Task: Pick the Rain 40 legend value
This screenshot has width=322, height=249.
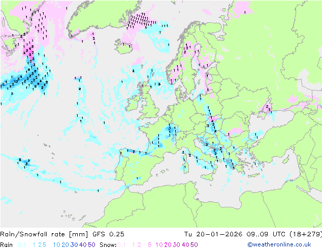Action: (x=83, y=245)
